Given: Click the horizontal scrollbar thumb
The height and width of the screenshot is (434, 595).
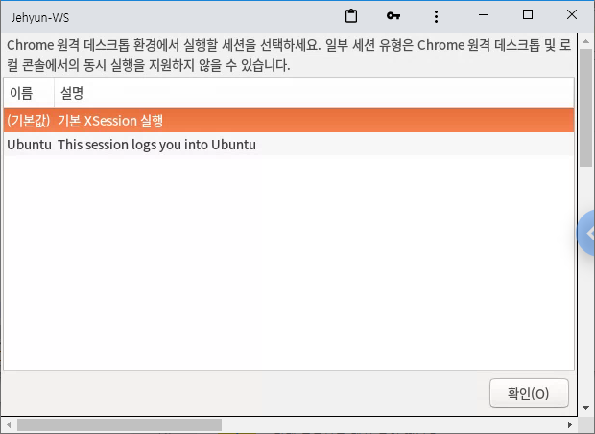Looking at the screenshot, I should 119,425.
